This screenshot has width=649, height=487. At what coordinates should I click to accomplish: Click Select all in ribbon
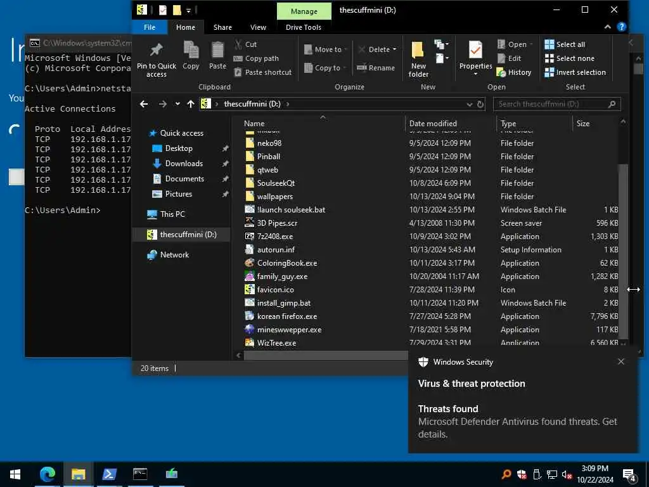point(565,44)
